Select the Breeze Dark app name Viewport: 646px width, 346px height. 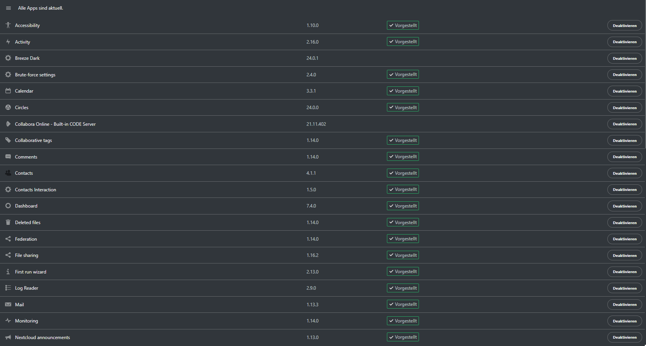27,58
